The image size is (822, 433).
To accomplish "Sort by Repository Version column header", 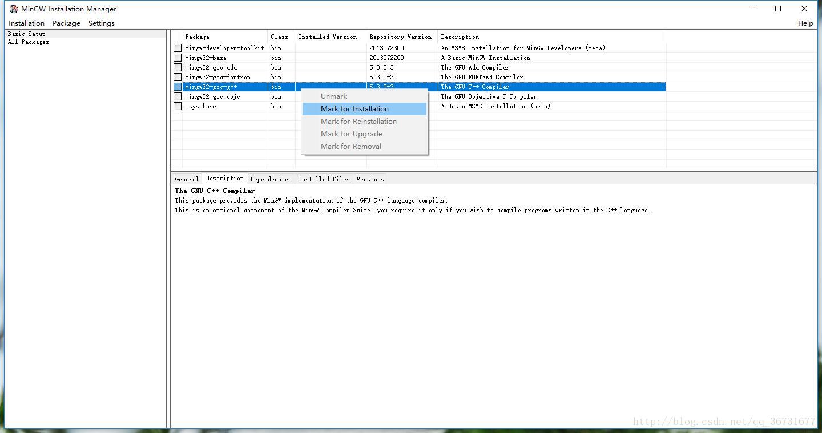I will [x=402, y=37].
